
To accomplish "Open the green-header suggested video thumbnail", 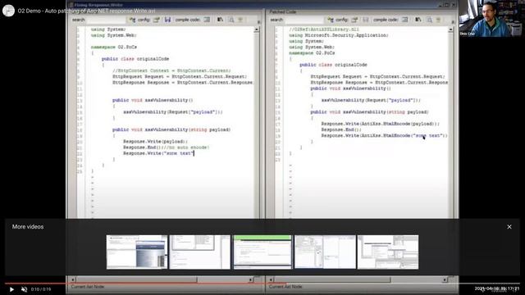I will [x=262, y=252].
